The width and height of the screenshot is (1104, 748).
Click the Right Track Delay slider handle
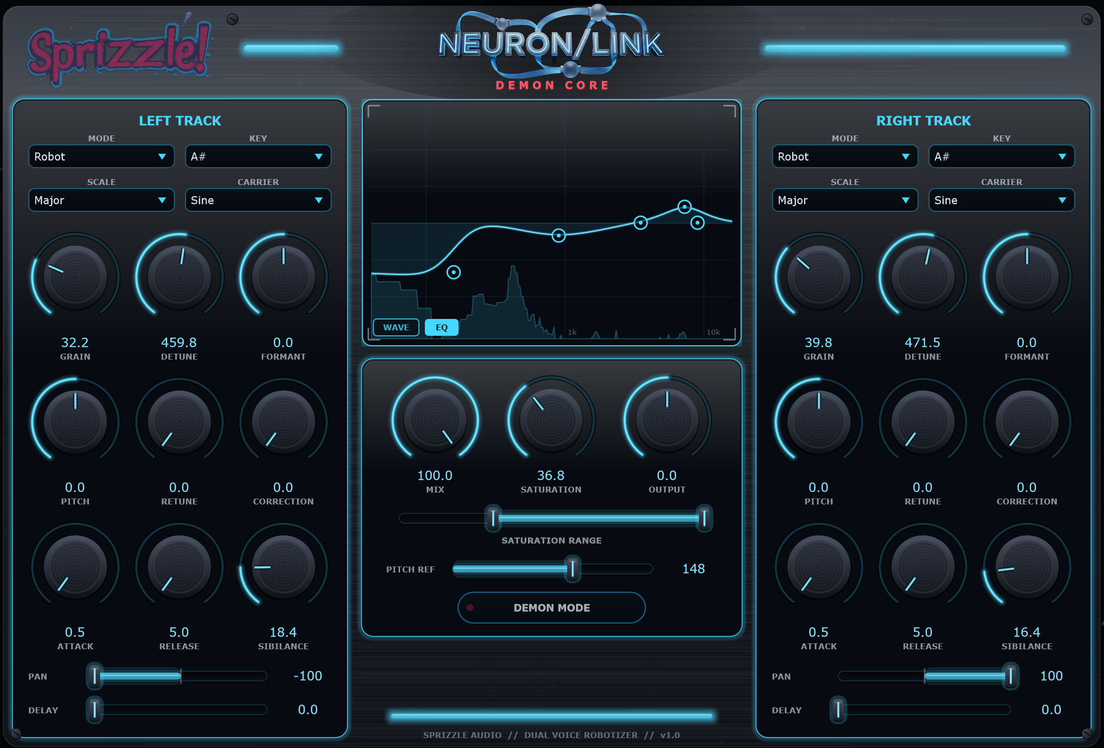point(838,710)
